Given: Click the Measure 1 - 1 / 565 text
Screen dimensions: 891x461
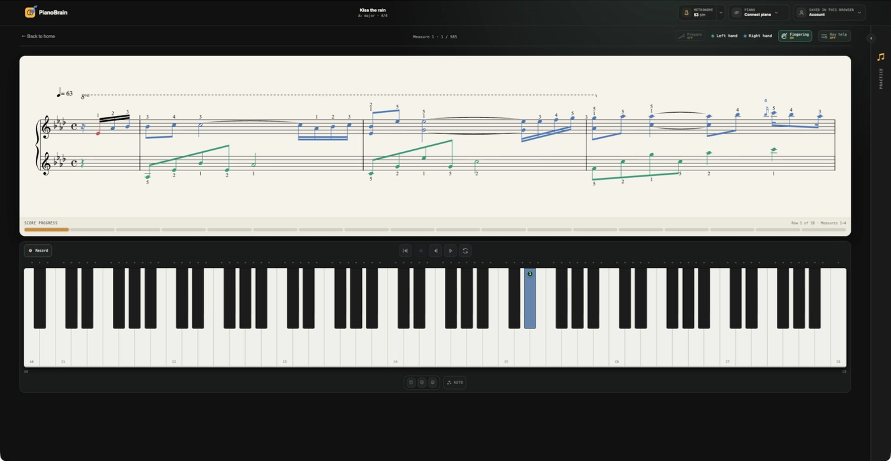Looking at the screenshot, I should pyautogui.click(x=435, y=37).
